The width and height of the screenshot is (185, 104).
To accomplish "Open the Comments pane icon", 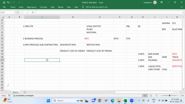I will click(182, 7).
